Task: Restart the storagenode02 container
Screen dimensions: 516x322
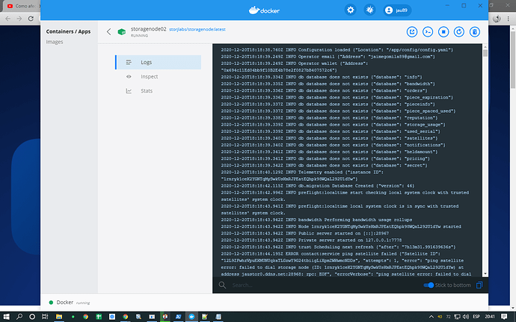Action: click(x=458, y=31)
